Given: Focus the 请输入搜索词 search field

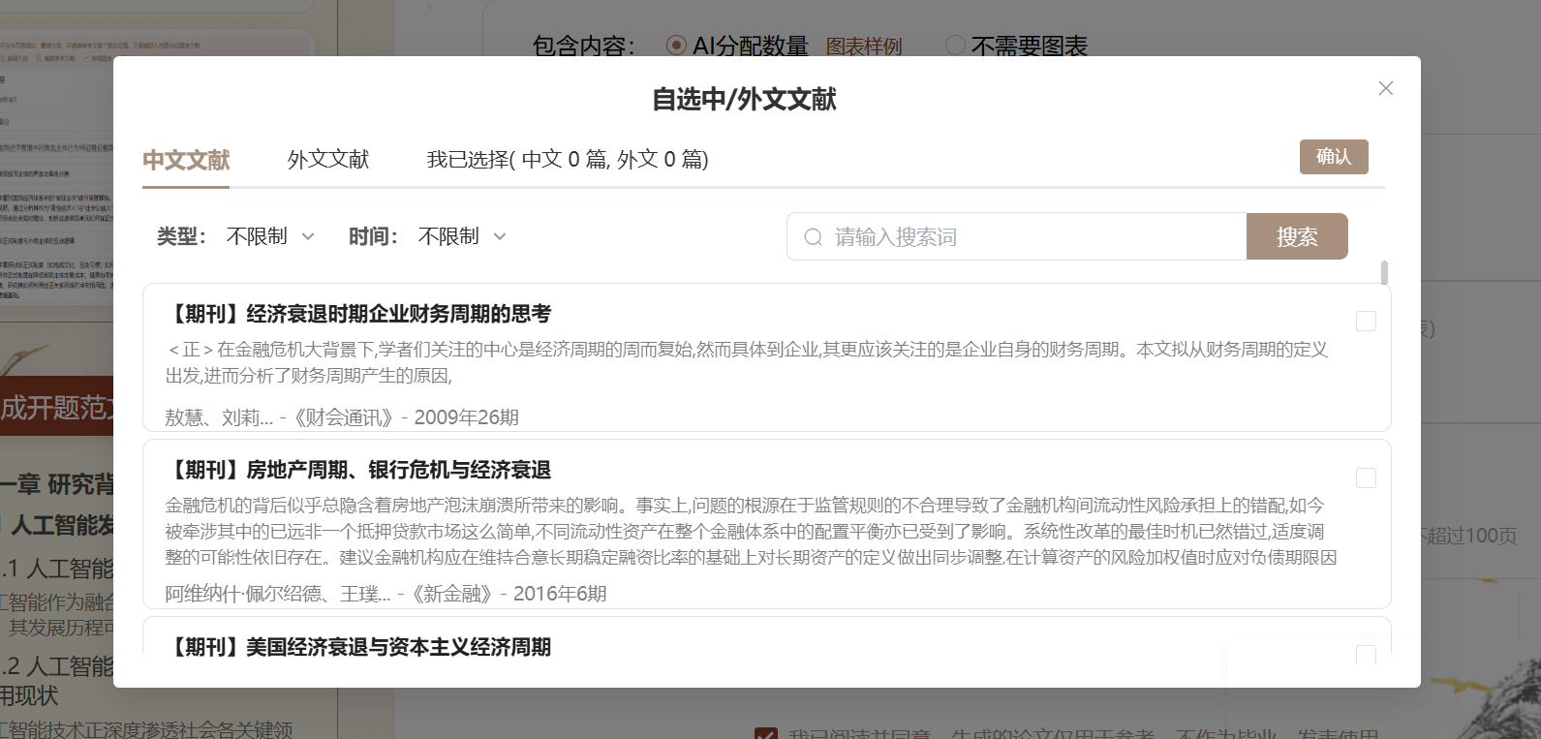Looking at the screenshot, I should pos(1016,236).
